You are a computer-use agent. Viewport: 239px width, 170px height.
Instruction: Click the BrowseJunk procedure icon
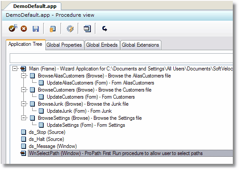pyautogui.click(x=32, y=104)
